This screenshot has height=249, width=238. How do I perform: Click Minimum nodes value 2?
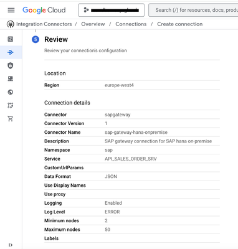pyautogui.click(x=106, y=220)
